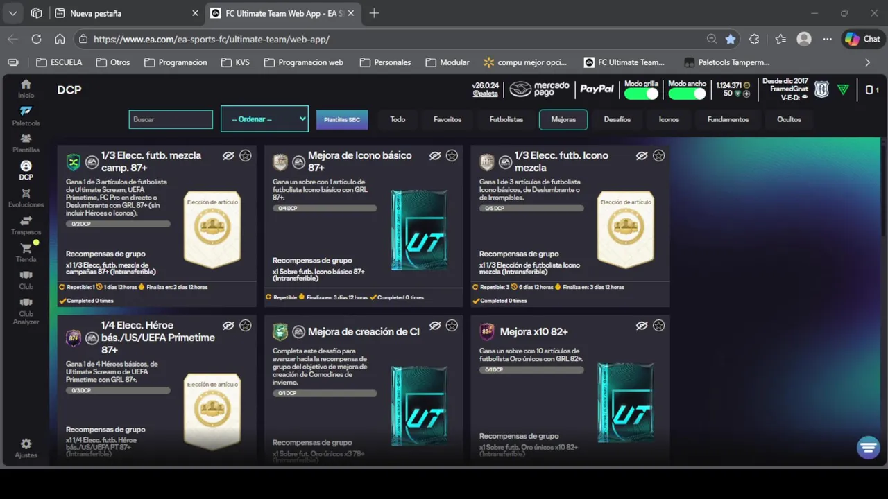Click the Plantillas SBC button
888x499 pixels.
[x=342, y=119]
